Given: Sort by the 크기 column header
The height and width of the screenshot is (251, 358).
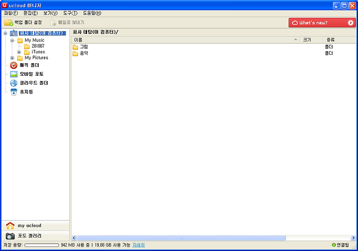Looking at the screenshot, I should pyautogui.click(x=311, y=40).
